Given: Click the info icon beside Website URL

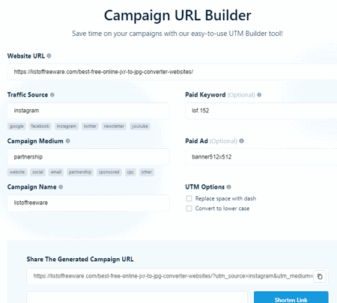Looking at the screenshot, I should click(x=49, y=56).
